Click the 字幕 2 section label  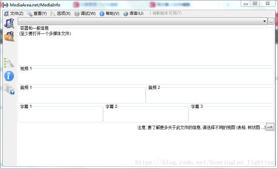point(111,106)
